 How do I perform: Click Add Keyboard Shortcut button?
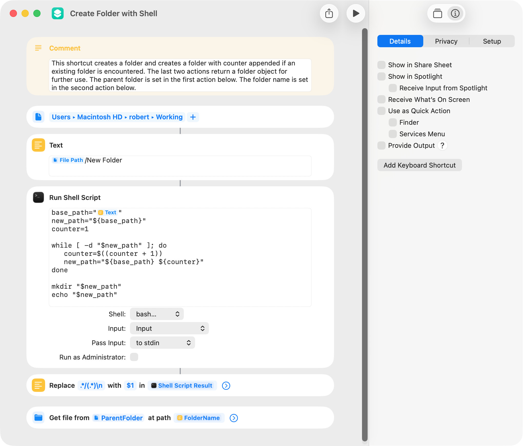(x=419, y=165)
